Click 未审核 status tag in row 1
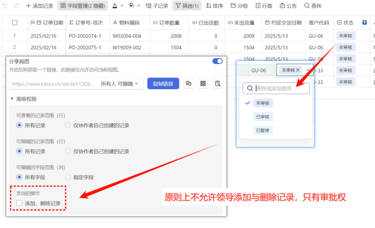Image resolution: width=375 pixels, height=228 pixels. [x=346, y=36]
